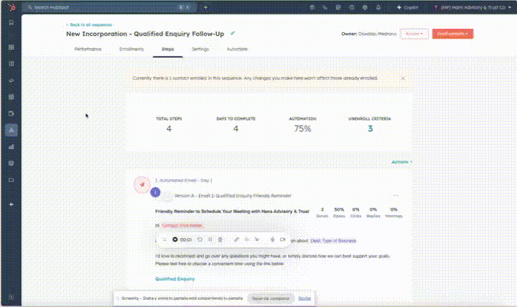Click the 'Friendly Reminder to Schedule Your Meeting' subject
The image size is (517, 307).
point(232,212)
